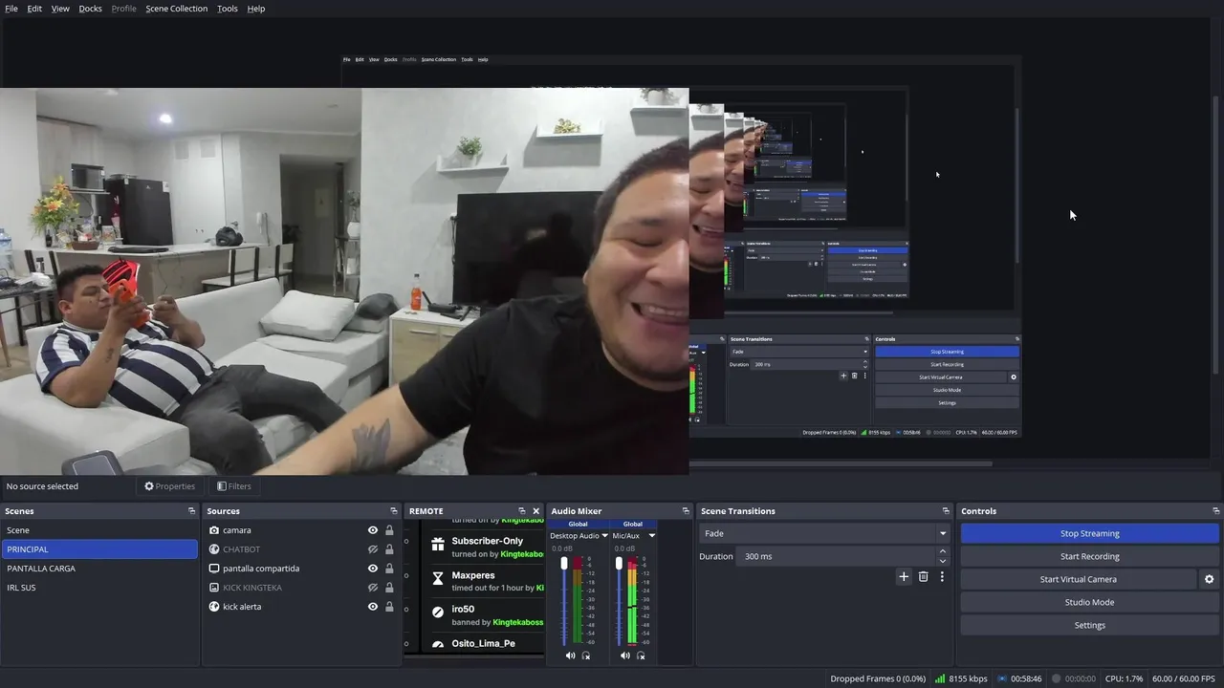Click the camera icon of camara source
Viewport: 1224px width, 688px height.
[214, 530]
